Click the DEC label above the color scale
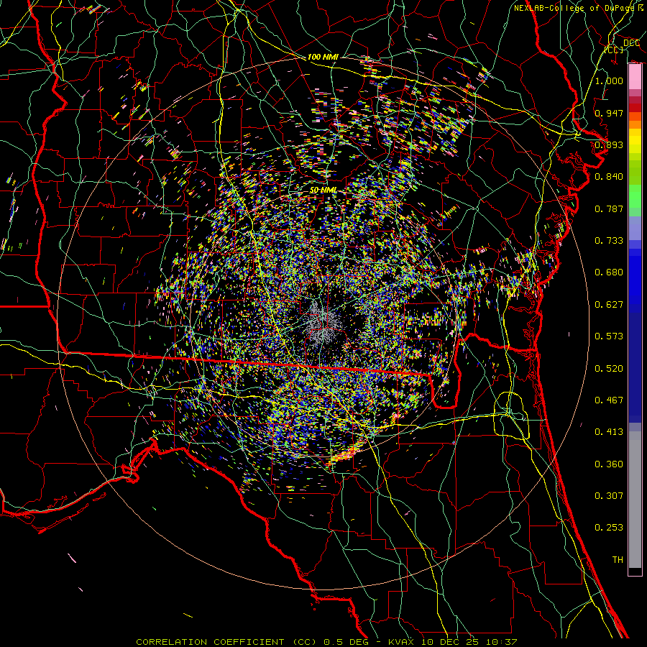 point(631,43)
